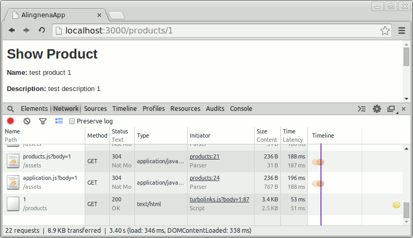Viewport: 413px width, 238px height.
Task: Toggle the network filter funnel icon
Action: click(43, 121)
